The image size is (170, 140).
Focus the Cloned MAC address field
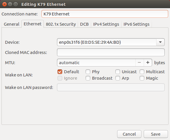click(x=111, y=52)
